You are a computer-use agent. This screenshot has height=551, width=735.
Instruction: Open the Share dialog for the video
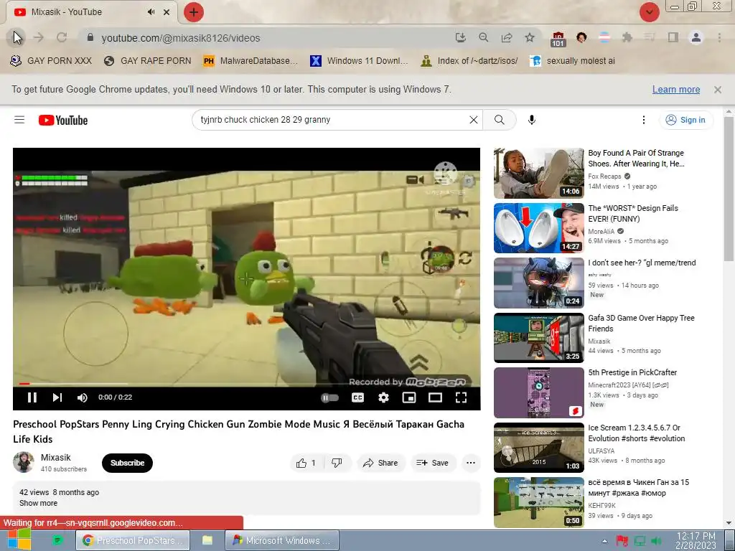pos(380,463)
